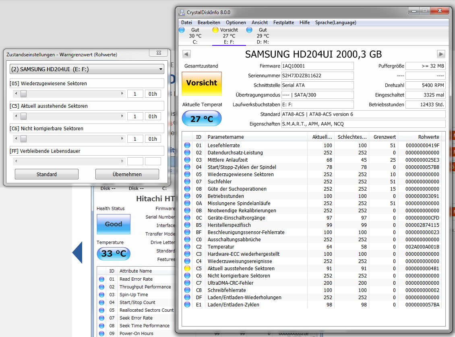
Task: Click status orb of Wiederzugewiesene Sektoren table row
Action: click(x=188, y=174)
